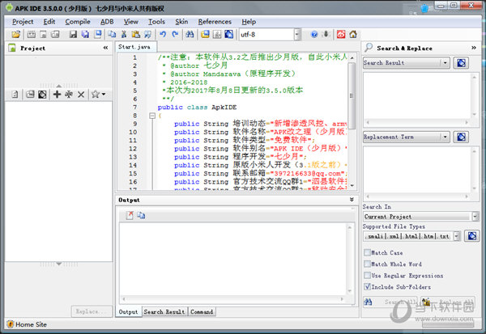Image resolution: width=486 pixels, height=334 pixels.
Task: Open the Edit menu
Action: coord(49,22)
